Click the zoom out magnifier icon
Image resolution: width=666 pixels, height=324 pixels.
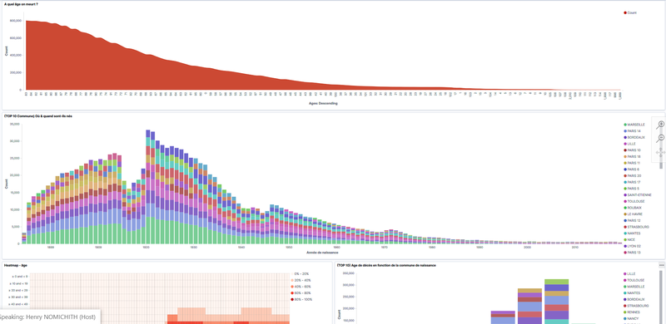(x=660, y=138)
